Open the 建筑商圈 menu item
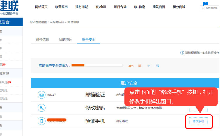This screenshot has height=136, width=222. pos(159,7)
